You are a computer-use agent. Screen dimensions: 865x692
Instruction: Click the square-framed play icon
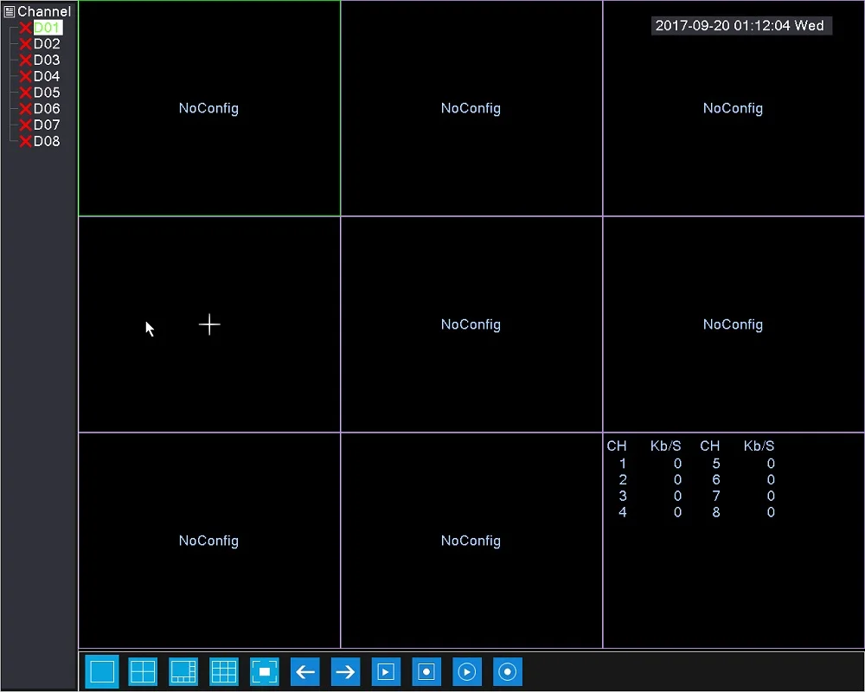(x=386, y=671)
